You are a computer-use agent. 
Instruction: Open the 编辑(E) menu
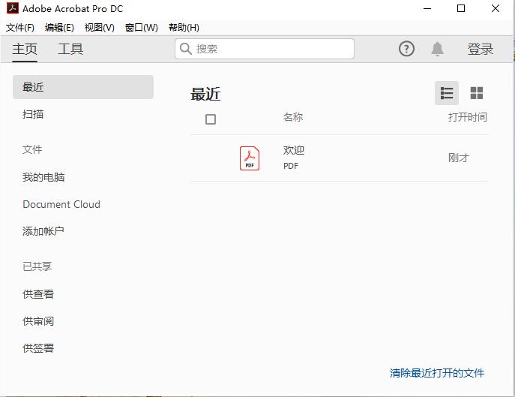pos(59,28)
